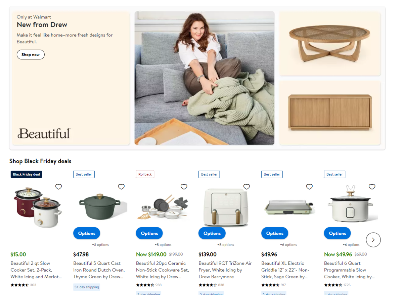The image size is (403, 295).
Task: Heart the XL Electric Griddle item
Action: point(309,187)
